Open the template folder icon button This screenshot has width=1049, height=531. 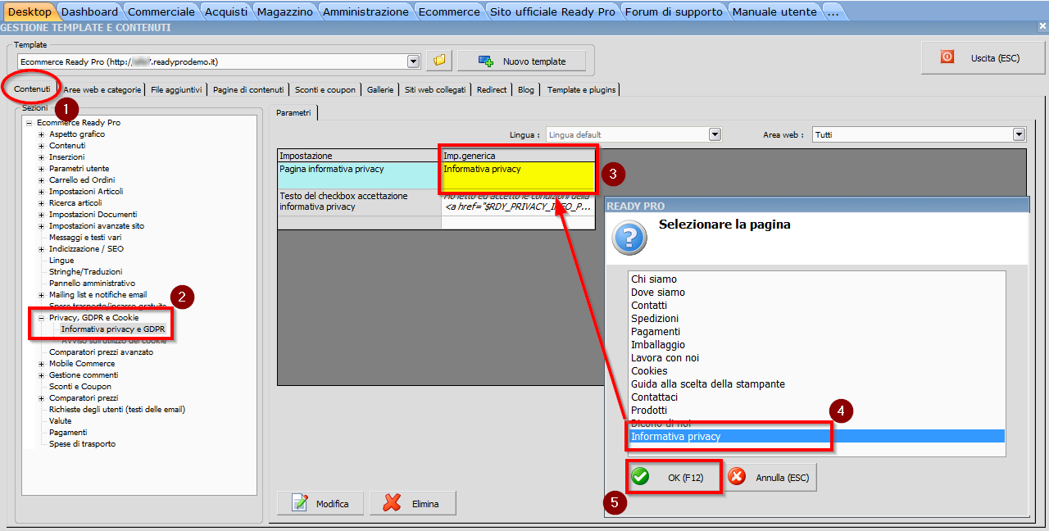pyautogui.click(x=440, y=61)
